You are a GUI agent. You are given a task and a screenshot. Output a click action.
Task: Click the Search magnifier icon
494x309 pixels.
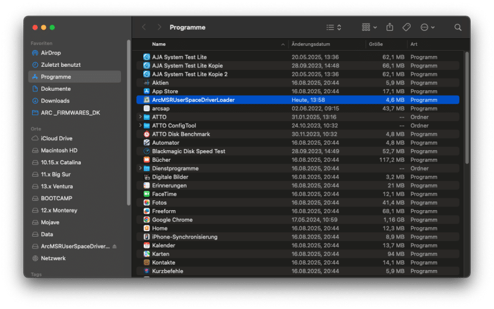tap(458, 27)
